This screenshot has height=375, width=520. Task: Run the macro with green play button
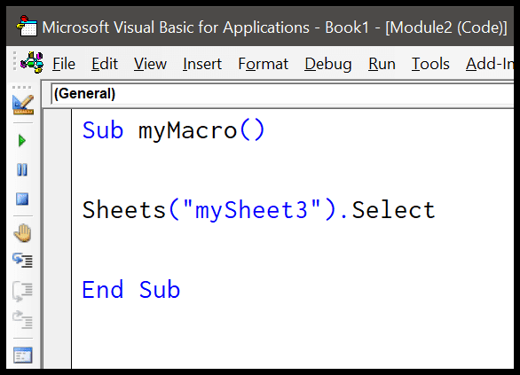pos(22,141)
